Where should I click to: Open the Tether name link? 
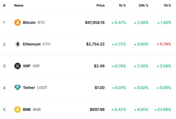pos(29,88)
